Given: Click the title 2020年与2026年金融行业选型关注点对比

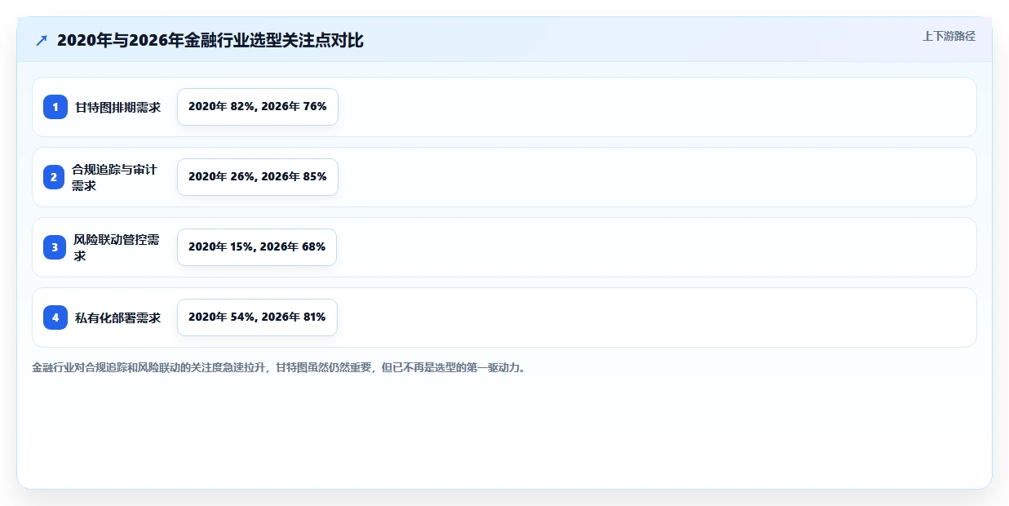Looking at the screenshot, I should coord(210,40).
